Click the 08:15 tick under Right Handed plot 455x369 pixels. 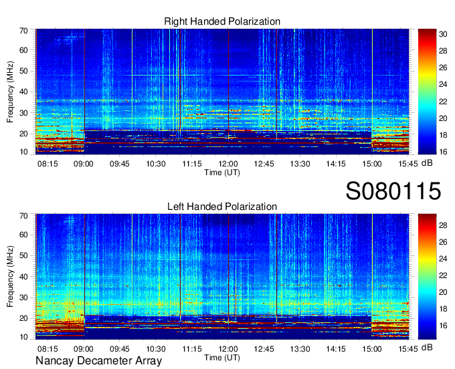point(48,164)
